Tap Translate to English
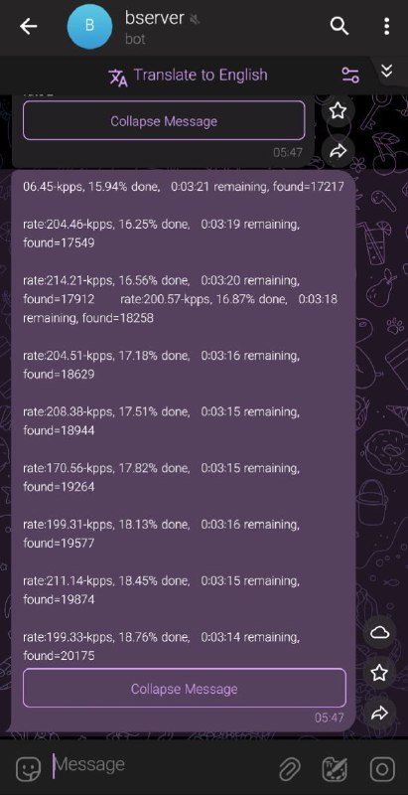Image resolution: width=408 pixels, height=795 pixels. tap(188, 76)
